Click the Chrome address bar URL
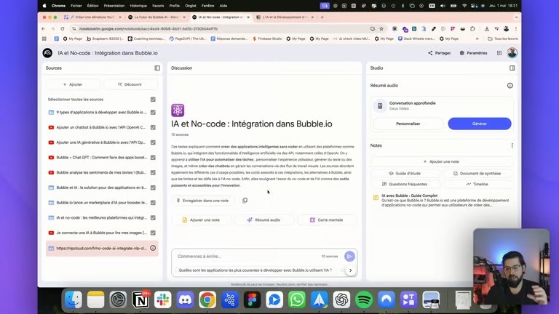The image size is (559, 314). [x=148, y=29]
